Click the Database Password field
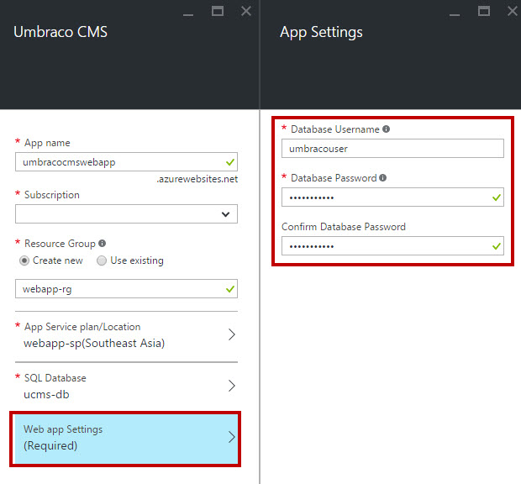The image size is (521, 484). click(x=392, y=197)
